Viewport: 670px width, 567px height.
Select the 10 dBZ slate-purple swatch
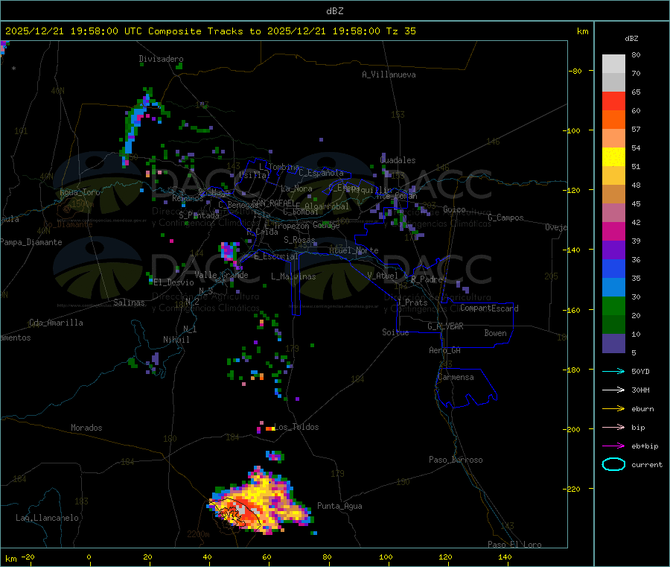(613, 343)
